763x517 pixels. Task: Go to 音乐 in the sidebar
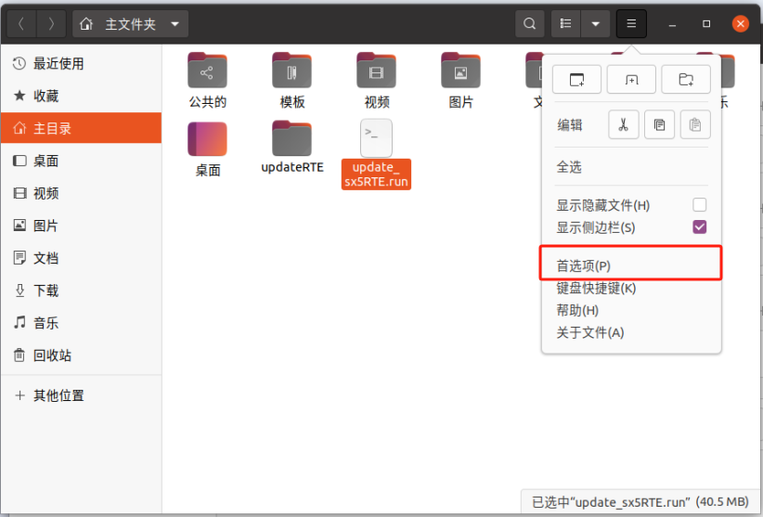click(x=82, y=322)
